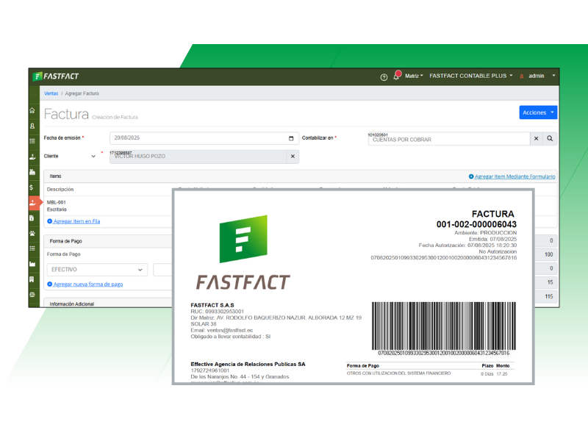This screenshot has height=441, width=588.
Task: Expand the Acciones button menu
Action: pyautogui.click(x=538, y=112)
